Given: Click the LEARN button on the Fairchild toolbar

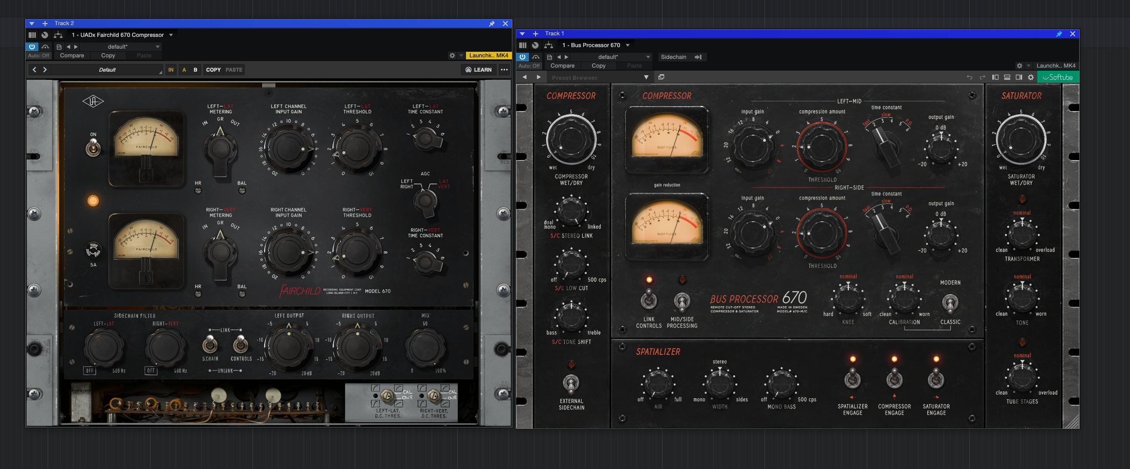Looking at the screenshot, I should [x=479, y=70].
